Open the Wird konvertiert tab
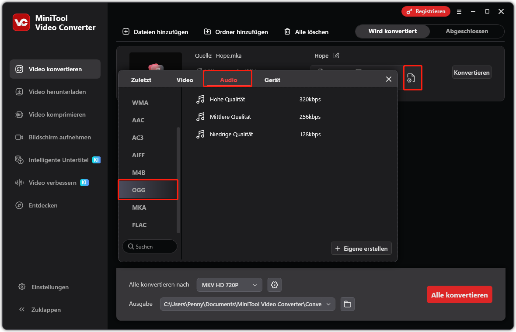Screen dimensions: 516x332 pyautogui.click(x=393, y=31)
